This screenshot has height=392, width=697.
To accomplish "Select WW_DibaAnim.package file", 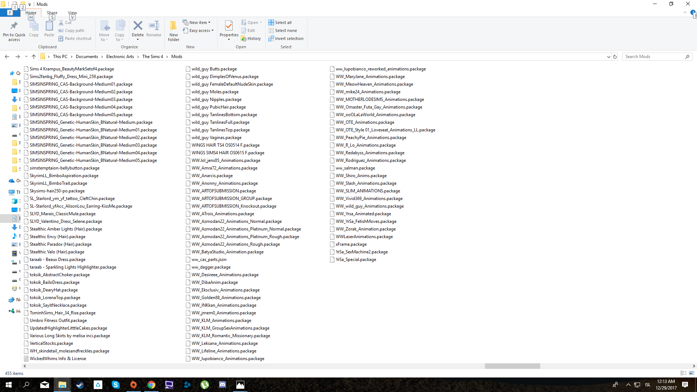I will [x=212, y=282].
